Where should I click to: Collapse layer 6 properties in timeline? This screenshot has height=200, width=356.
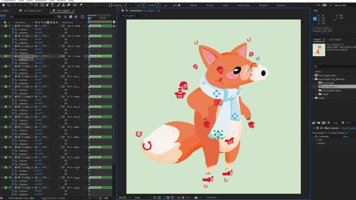coord(3,56)
